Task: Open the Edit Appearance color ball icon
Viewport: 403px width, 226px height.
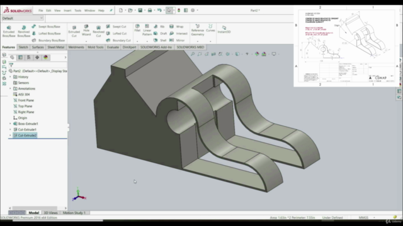Action: (257, 54)
